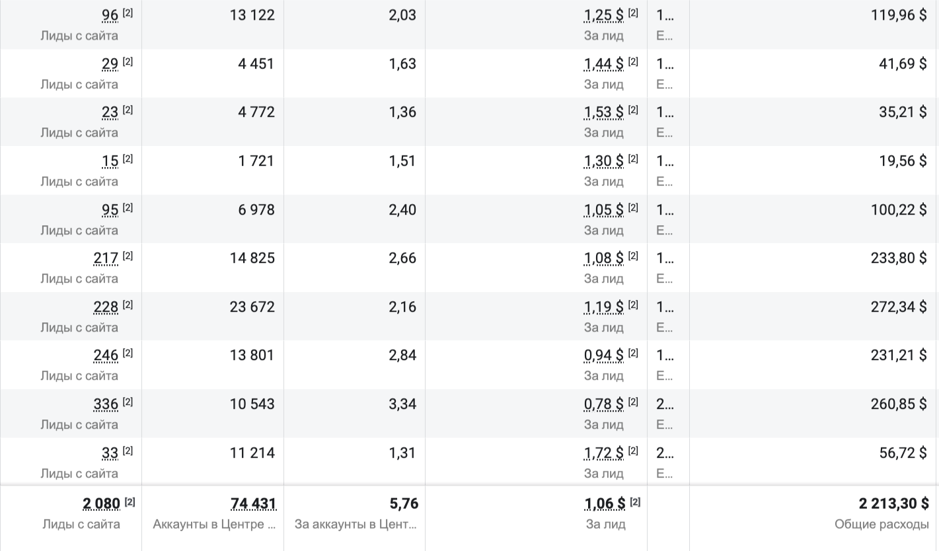This screenshot has width=939, height=551.
Task: Click the 96 leads result value
Action: [x=110, y=15]
